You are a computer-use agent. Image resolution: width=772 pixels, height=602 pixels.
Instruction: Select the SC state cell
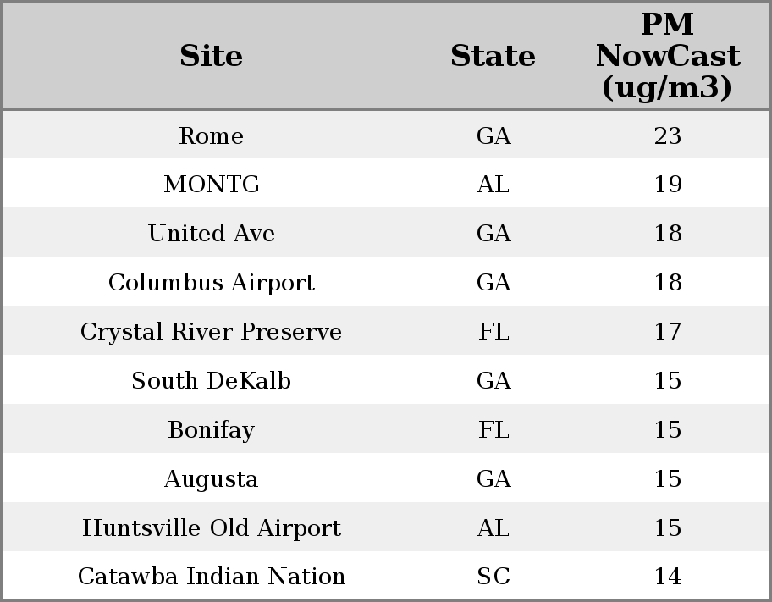point(493,577)
